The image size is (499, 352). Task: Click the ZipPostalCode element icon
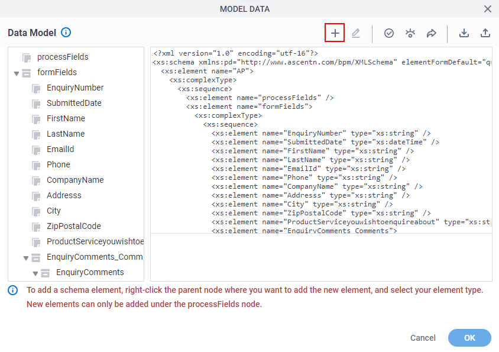(36, 227)
